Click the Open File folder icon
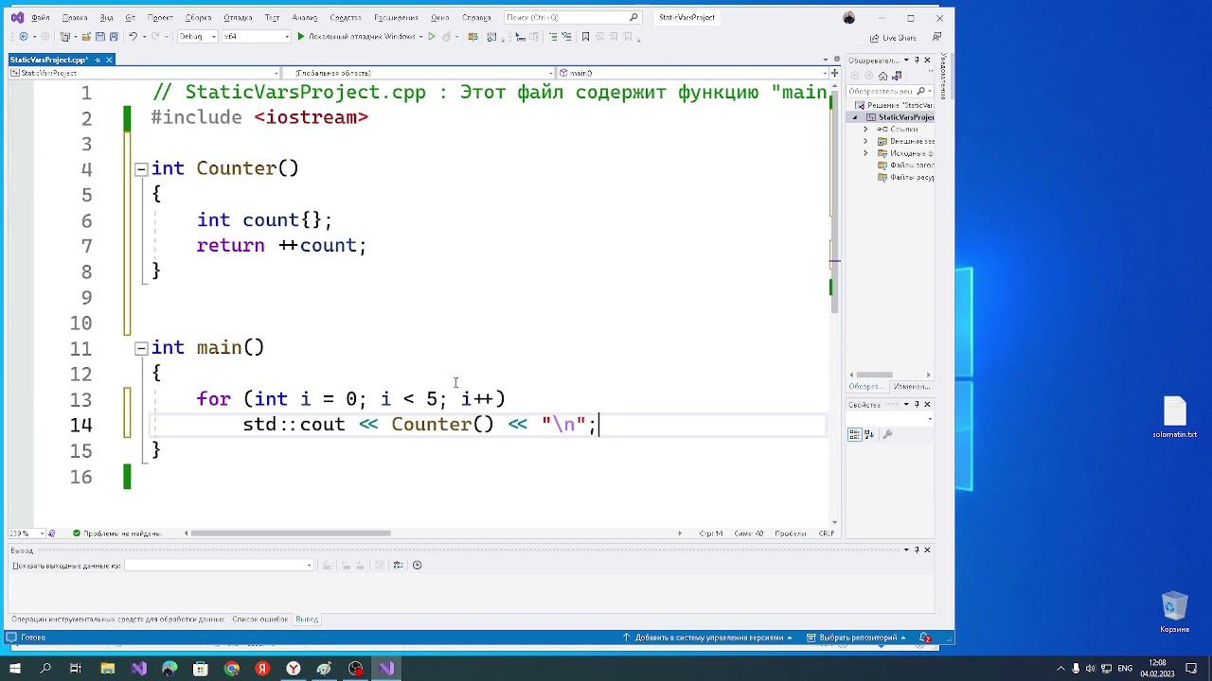The width and height of the screenshot is (1212, 681). tap(86, 37)
